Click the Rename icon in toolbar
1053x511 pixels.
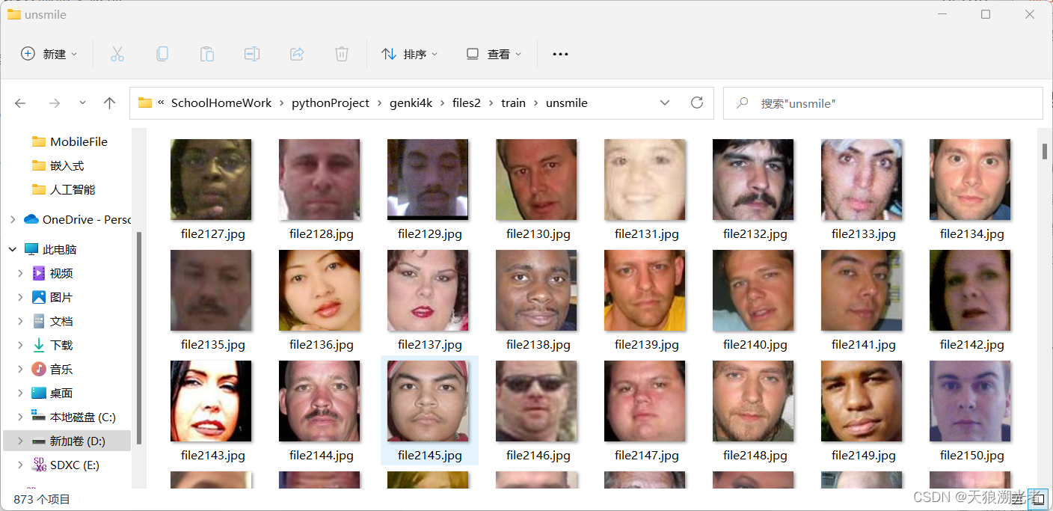tap(252, 54)
